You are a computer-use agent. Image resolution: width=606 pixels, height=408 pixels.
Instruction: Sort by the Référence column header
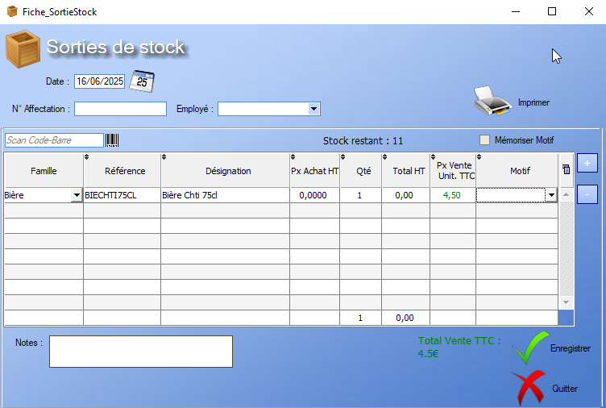[125, 171]
